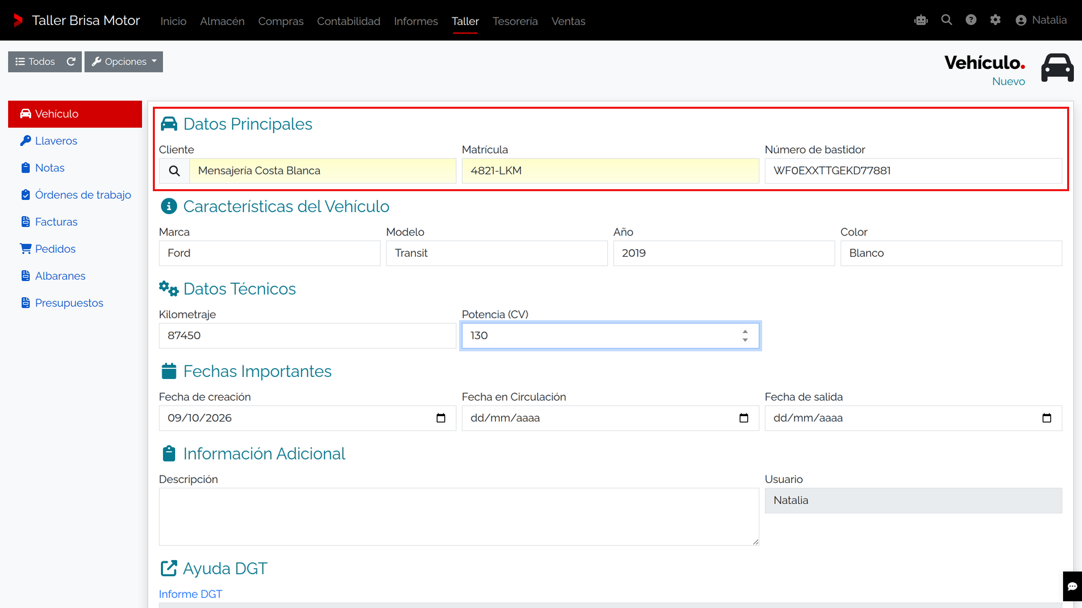Click the Número de bastidor field
Image resolution: width=1082 pixels, height=608 pixels.
(x=914, y=171)
